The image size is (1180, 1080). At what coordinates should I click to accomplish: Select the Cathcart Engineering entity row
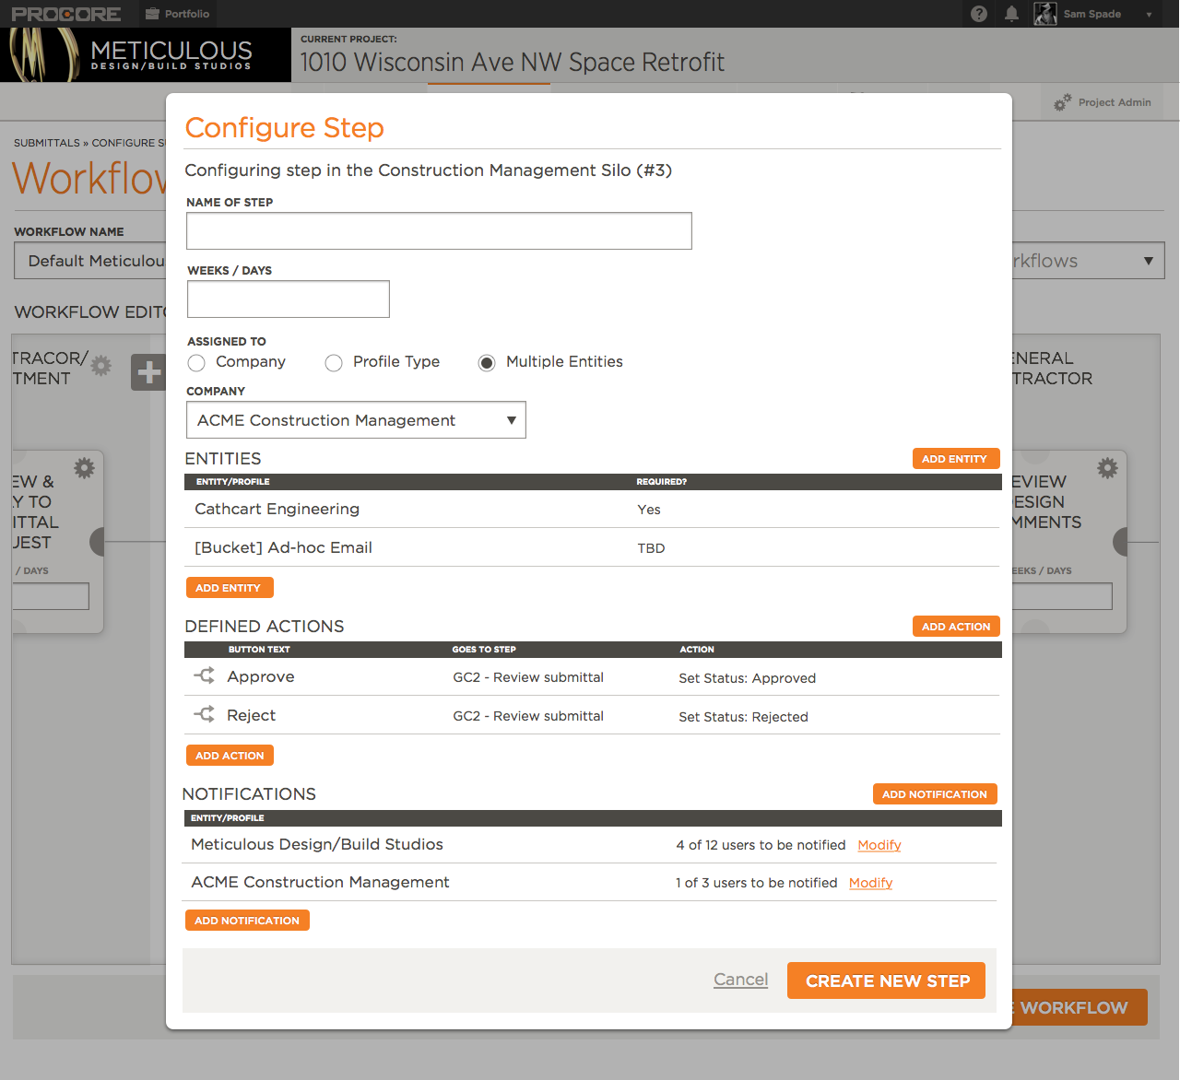pyautogui.click(x=593, y=509)
